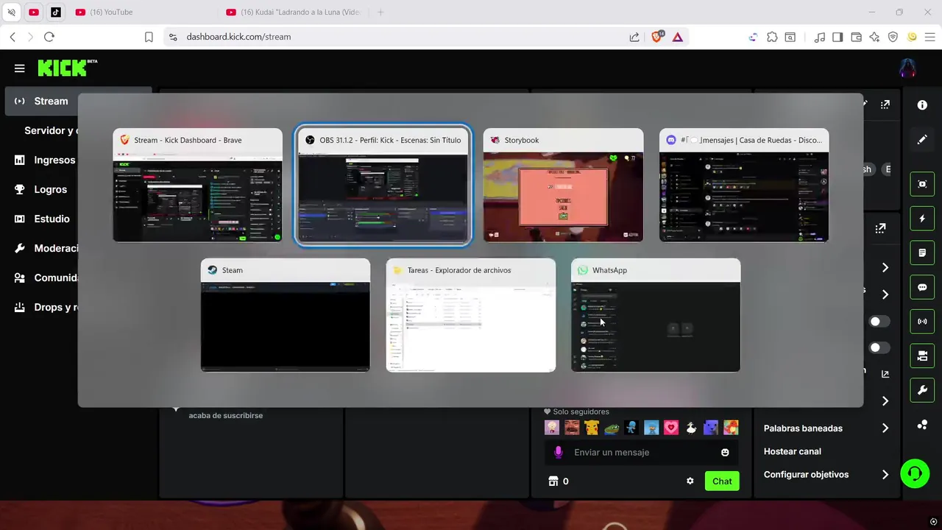Screen dimensions: 942x530
Task: Click the chat bubble icon in right sidebar
Action: pyautogui.click(x=922, y=287)
